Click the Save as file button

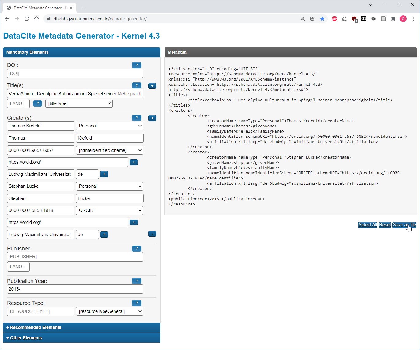(404, 225)
